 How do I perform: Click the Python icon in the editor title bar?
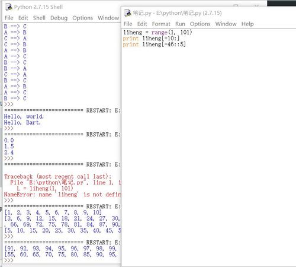point(128,13)
